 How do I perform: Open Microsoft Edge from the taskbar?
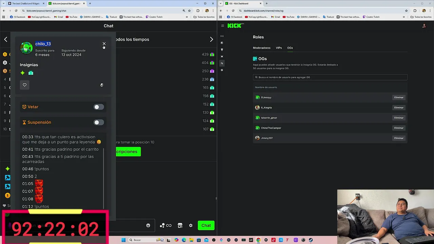[184, 240]
